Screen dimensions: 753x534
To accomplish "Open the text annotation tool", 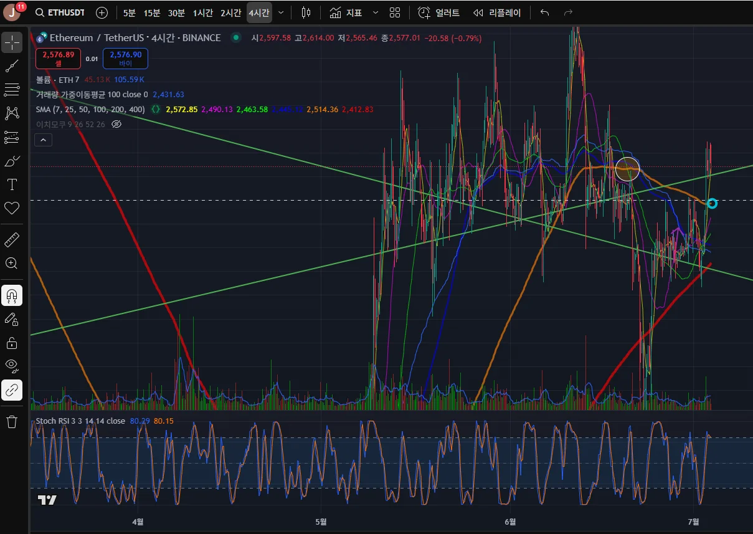I will [x=12, y=184].
